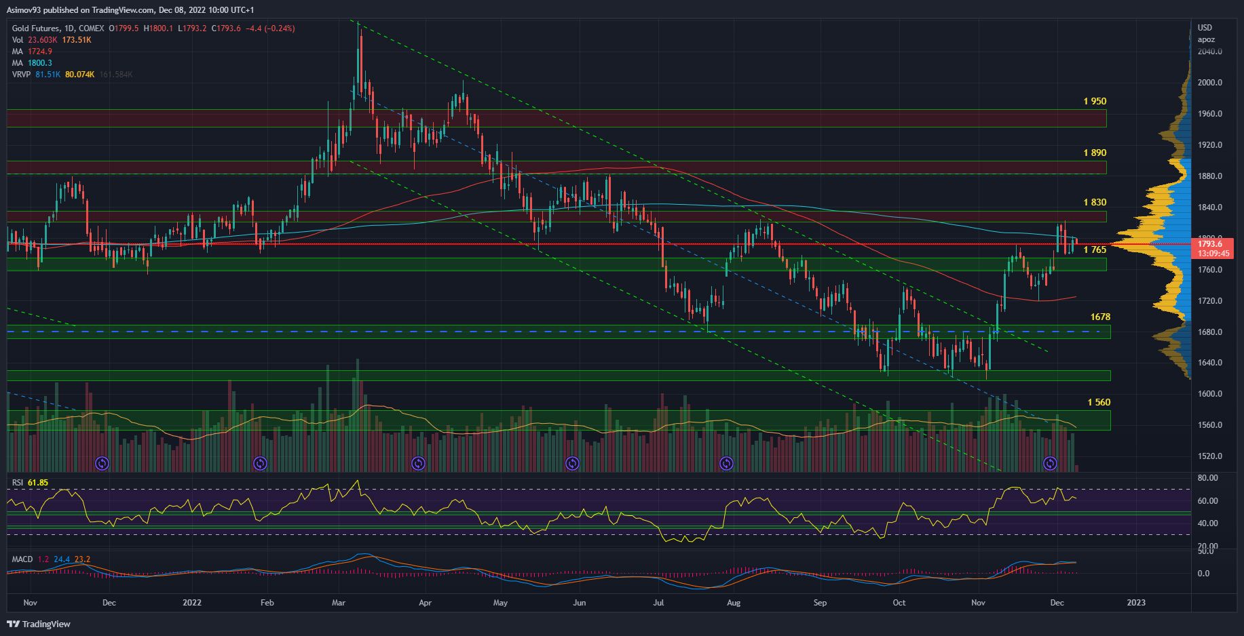The height and width of the screenshot is (636, 1244).
Task: Click the 2000.0 price axis label
Action: coord(1210,83)
